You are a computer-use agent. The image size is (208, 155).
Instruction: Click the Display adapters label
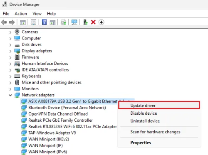pos(37,51)
